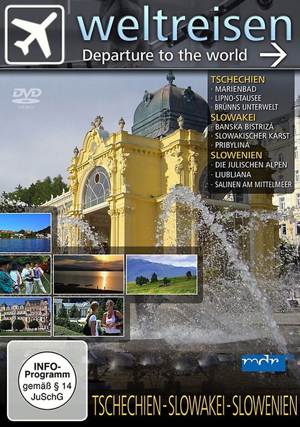Click the 'SLOWENIEN' heading in list

pyautogui.click(x=237, y=155)
